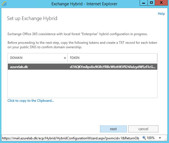Viewport: 169px width, 143px height.
Task: Click the DOMAIN sort arrow
Action: coord(65,58)
